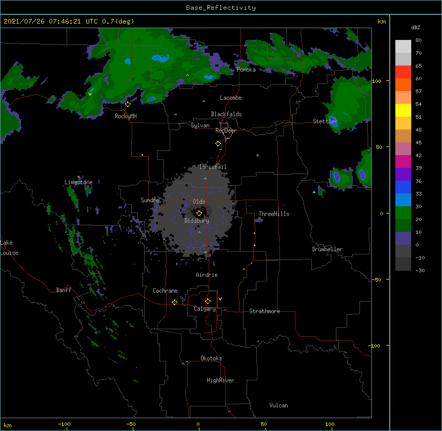Click the yellow V marker east of Calgary

point(220,299)
